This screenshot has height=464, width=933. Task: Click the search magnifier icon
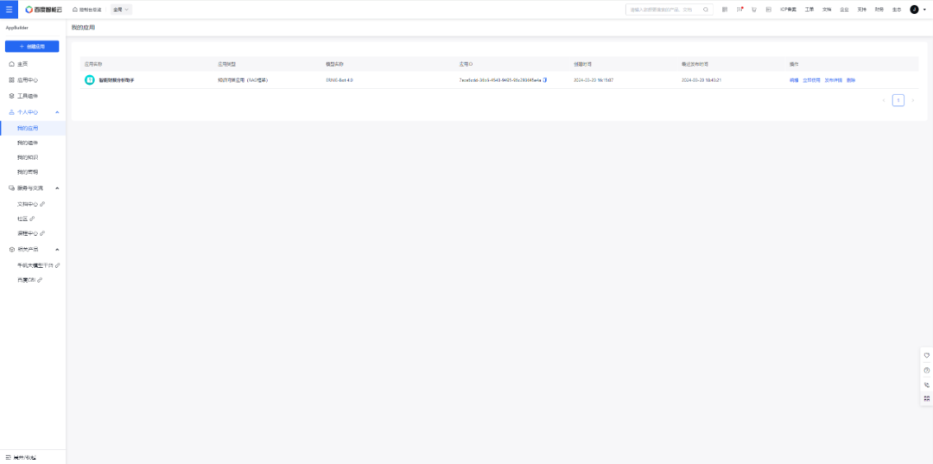pyautogui.click(x=706, y=10)
